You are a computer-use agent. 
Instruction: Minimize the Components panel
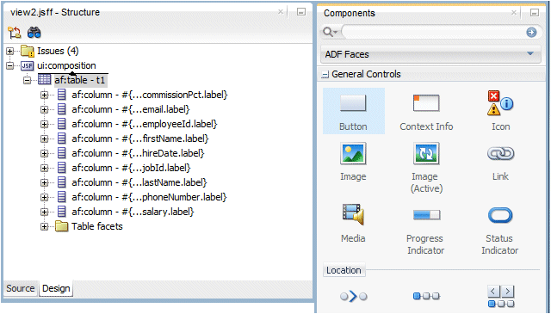pyautogui.click(x=534, y=13)
